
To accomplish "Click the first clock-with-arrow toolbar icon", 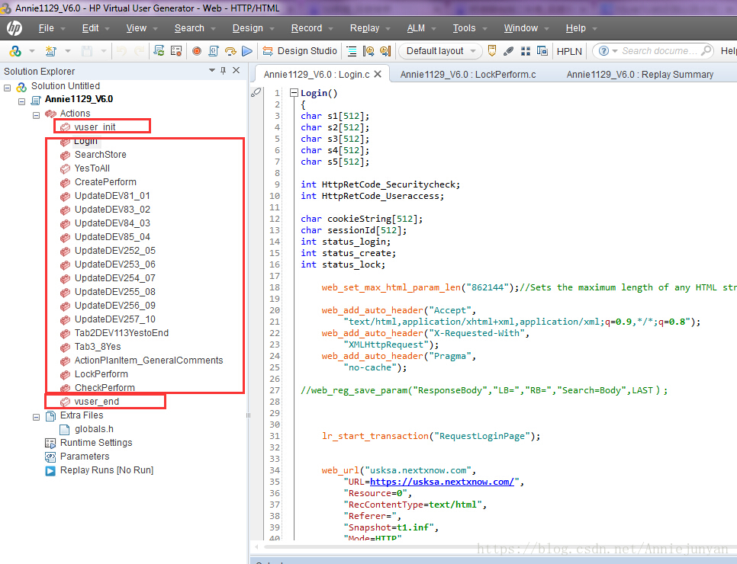I will pos(368,51).
